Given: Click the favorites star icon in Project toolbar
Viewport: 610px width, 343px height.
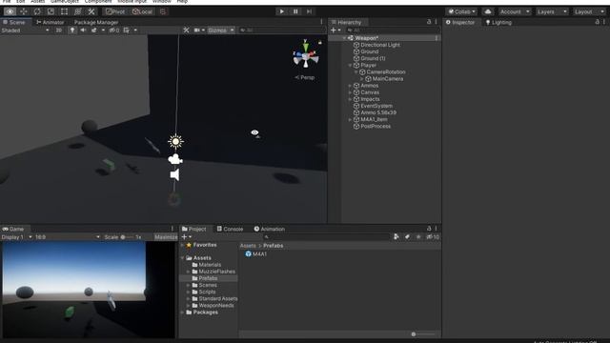Looking at the screenshot, I should (x=418, y=237).
